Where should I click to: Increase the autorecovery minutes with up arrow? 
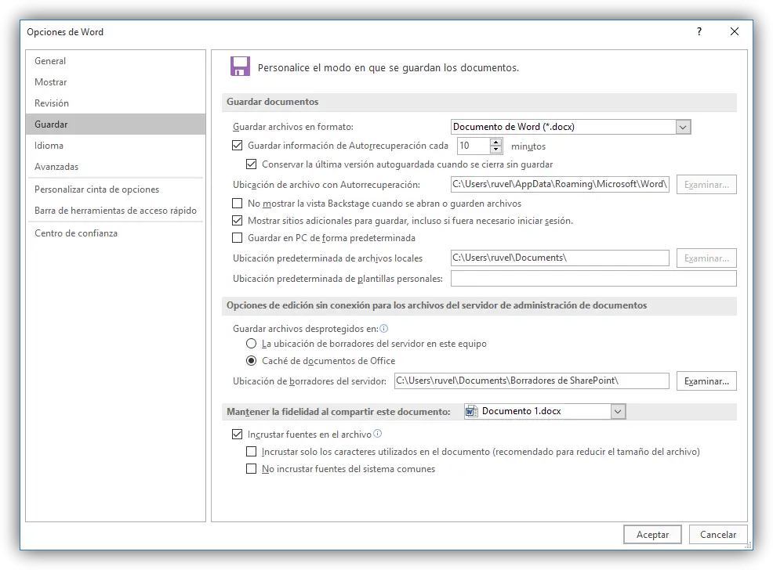click(496, 142)
